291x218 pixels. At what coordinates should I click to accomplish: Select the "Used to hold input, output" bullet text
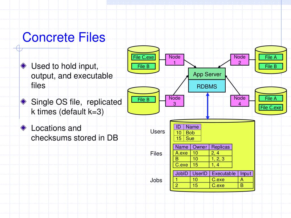pyautogui.click(x=72, y=76)
